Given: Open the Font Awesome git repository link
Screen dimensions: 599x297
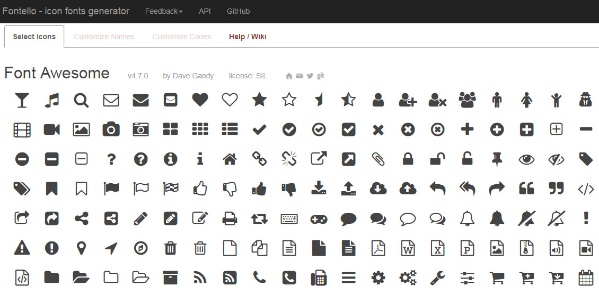Looking at the screenshot, I should 321,76.
